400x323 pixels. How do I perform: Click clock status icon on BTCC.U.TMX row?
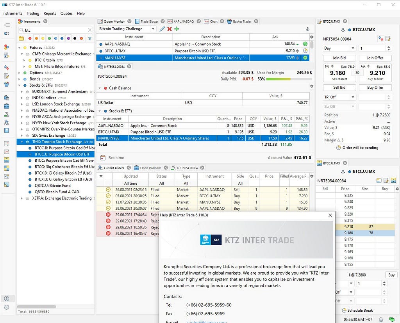pos(305,51)
